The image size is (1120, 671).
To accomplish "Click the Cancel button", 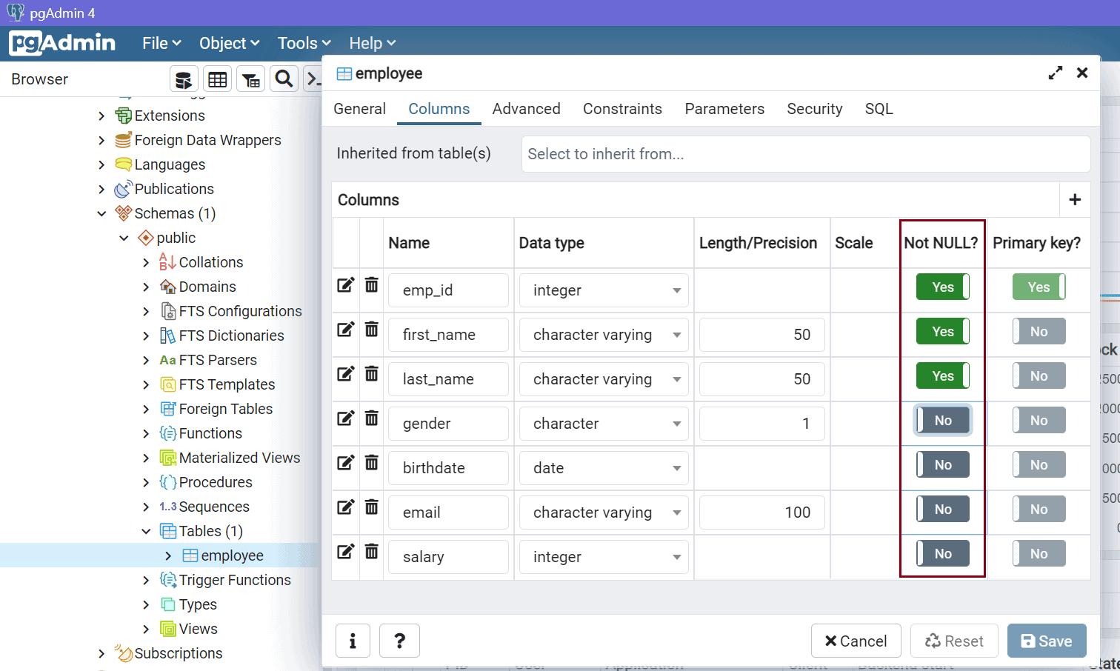I will (856, 641).
